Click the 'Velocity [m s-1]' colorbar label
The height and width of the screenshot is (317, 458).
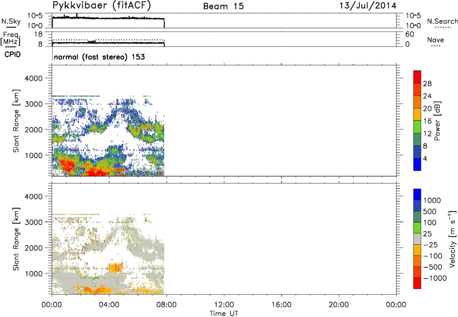(x=452, y=239)
